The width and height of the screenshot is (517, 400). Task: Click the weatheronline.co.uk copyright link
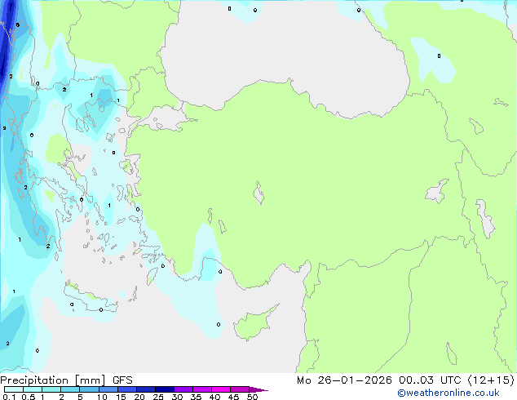pyautogui.click(x=449, y=393)
